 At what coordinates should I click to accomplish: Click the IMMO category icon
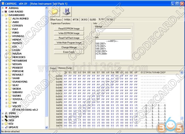point(6,113)
